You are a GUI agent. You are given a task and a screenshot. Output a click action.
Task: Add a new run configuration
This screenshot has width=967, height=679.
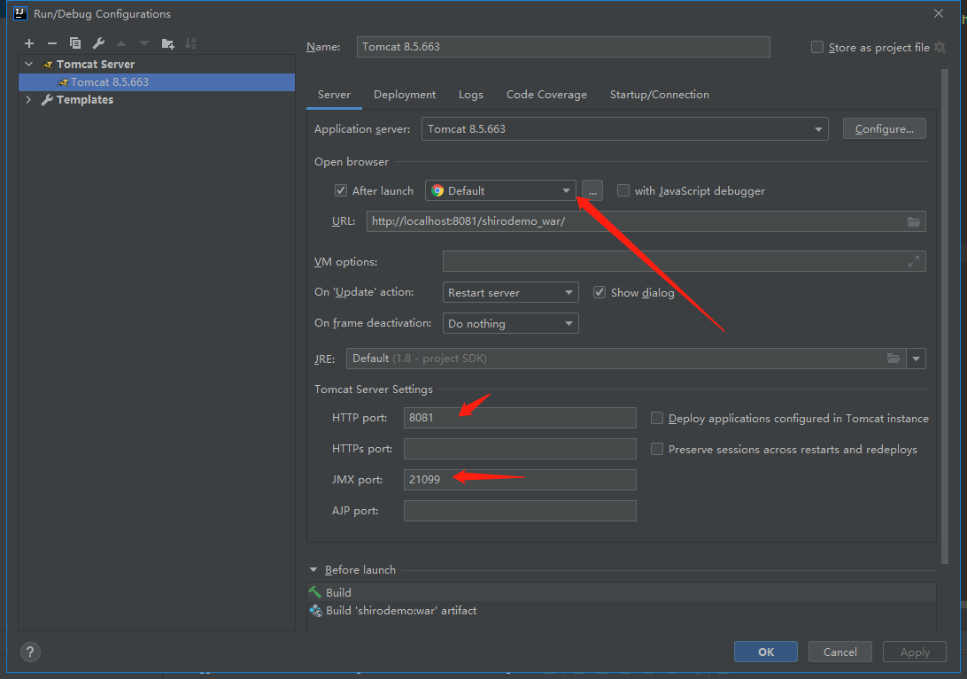click(29, 43)
